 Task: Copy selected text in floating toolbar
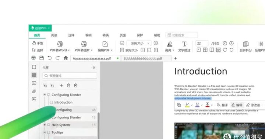179,105
